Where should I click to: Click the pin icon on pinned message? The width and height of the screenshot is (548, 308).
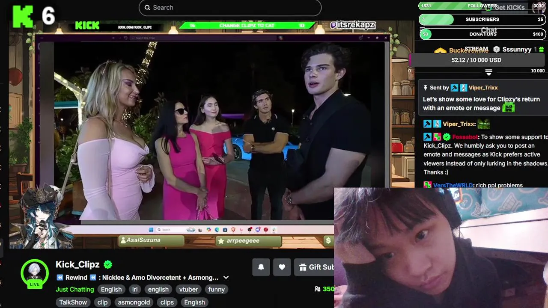pyautogui.click(x=425, y=88)
